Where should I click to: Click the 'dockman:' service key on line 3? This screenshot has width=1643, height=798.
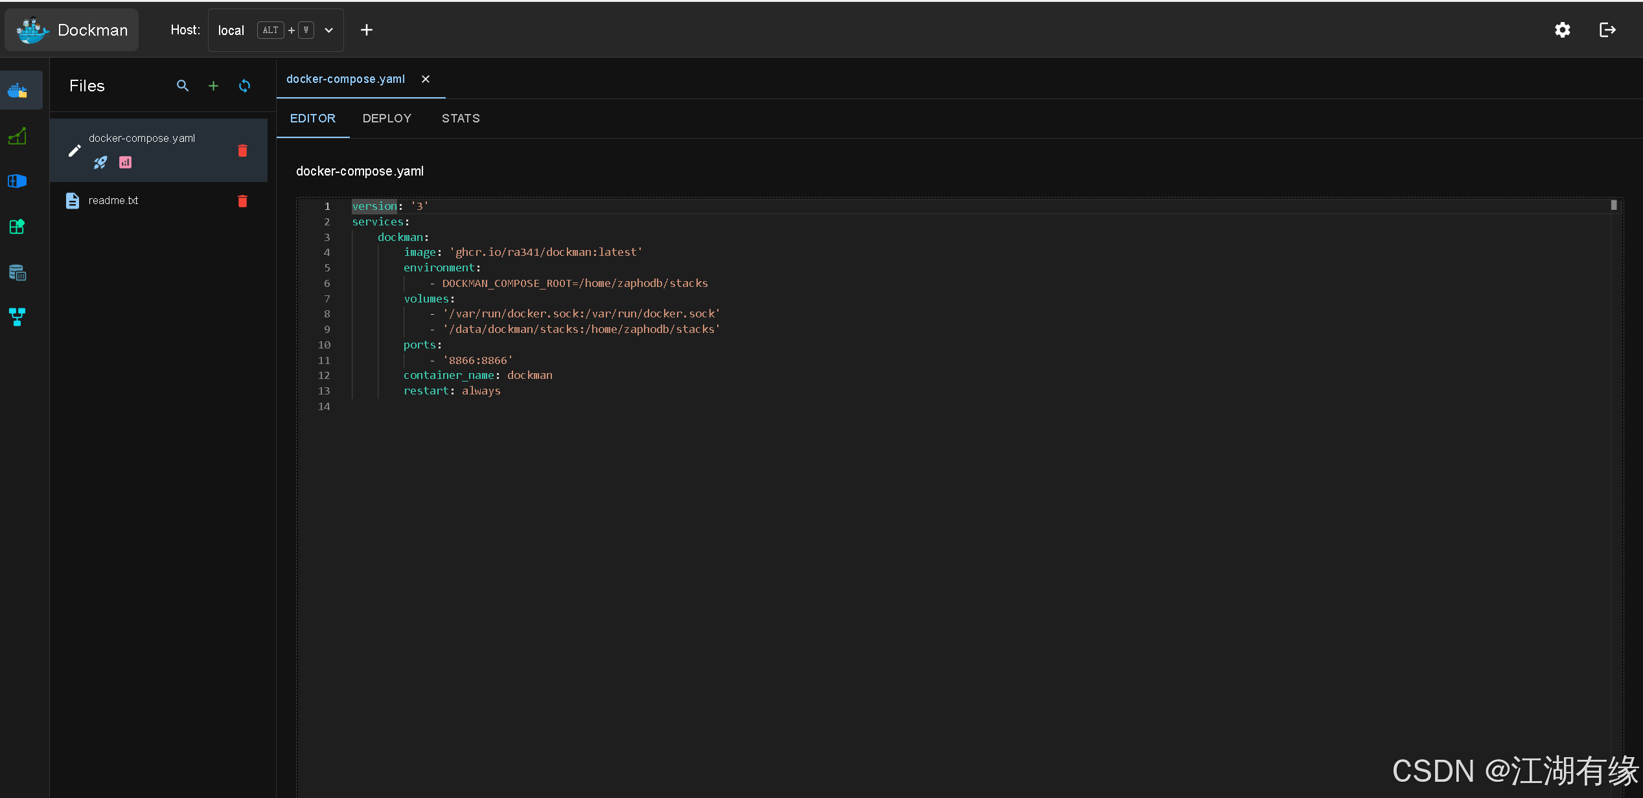[x=403, y=237]
